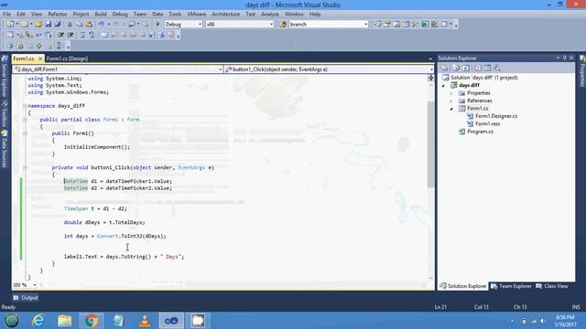
Task: Cut selection with the scissors icon
Action: point(70,25)
